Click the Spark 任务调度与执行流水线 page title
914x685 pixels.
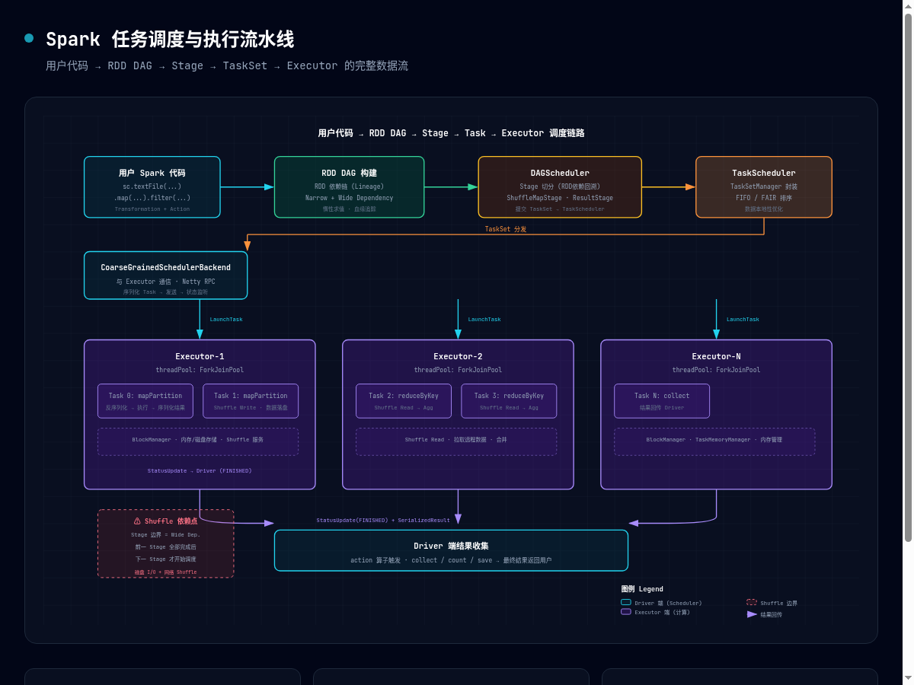pos(170,39)
